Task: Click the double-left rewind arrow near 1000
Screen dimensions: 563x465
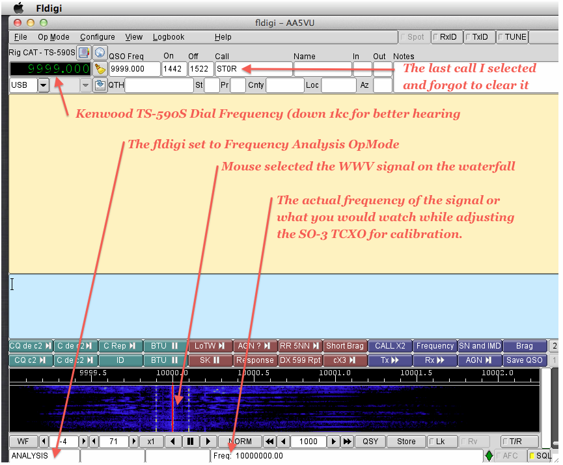Action: point(269,442)
